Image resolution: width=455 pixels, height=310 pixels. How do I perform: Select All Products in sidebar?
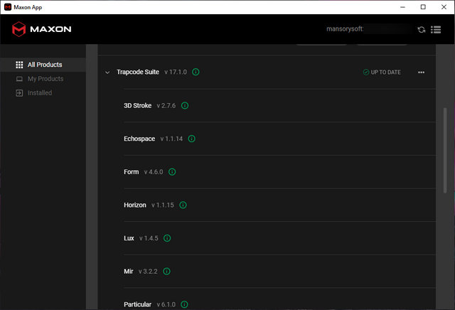point(44,65)
